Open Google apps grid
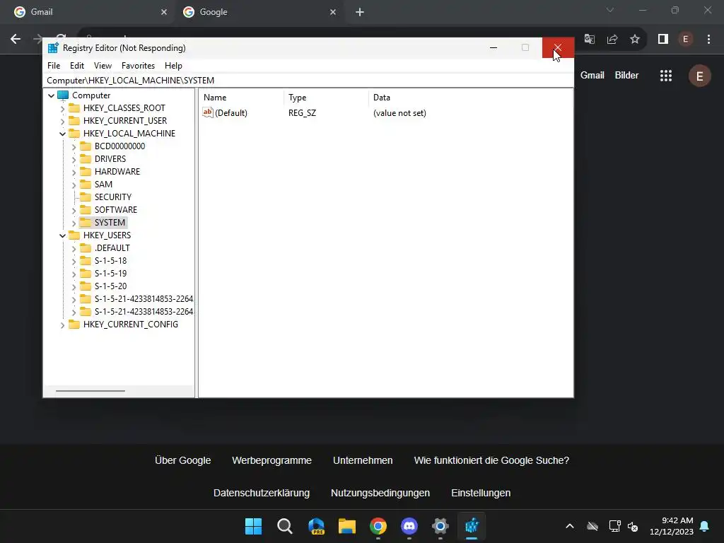The height and width of the screenshot is (543, 724). 666,76
